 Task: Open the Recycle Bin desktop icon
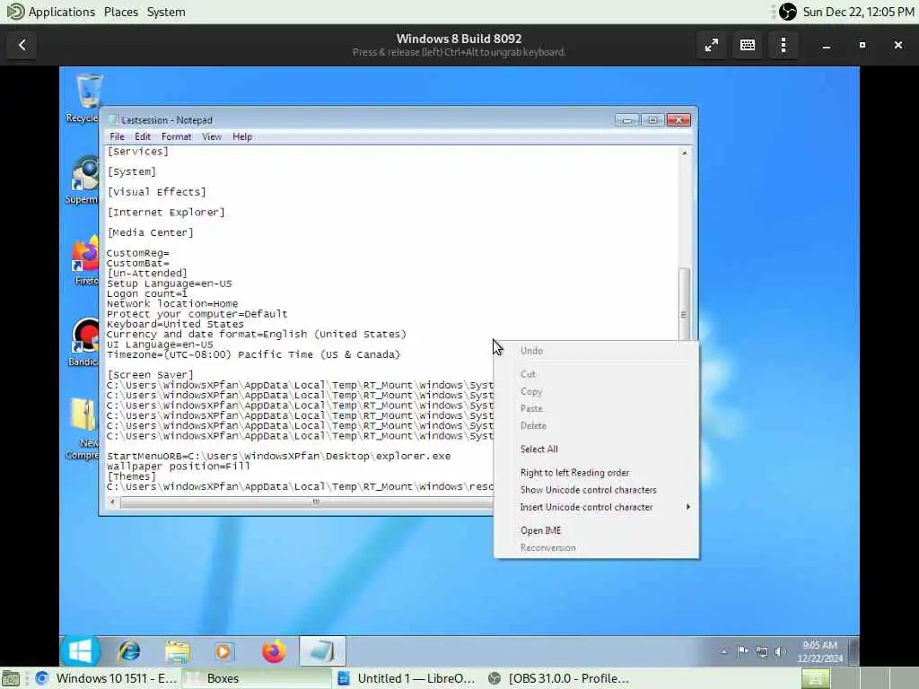point(88,91)
